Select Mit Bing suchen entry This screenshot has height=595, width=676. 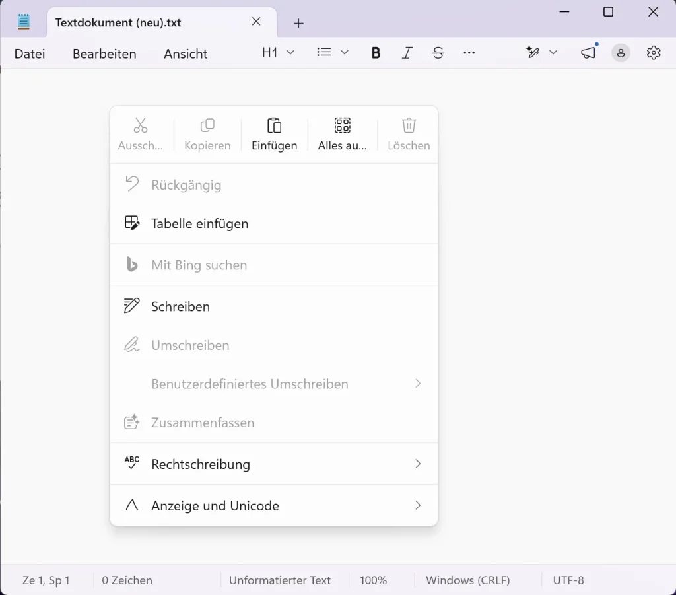pos(274,265)
